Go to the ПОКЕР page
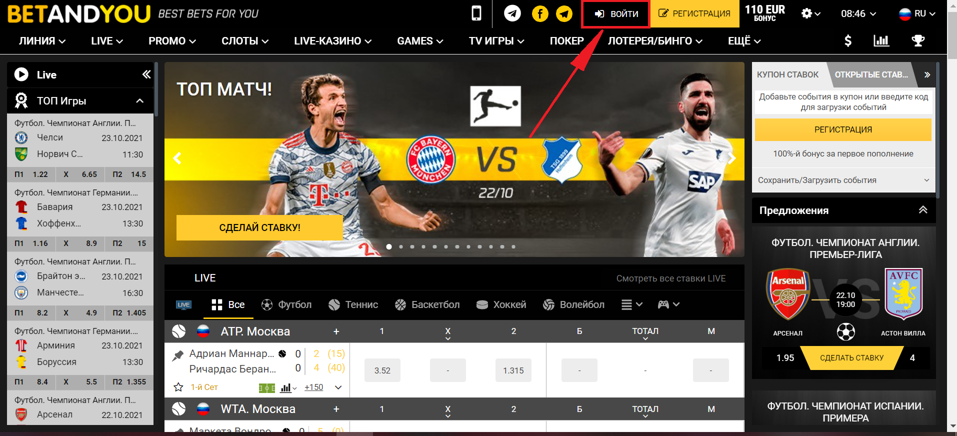 click(567, 41)
